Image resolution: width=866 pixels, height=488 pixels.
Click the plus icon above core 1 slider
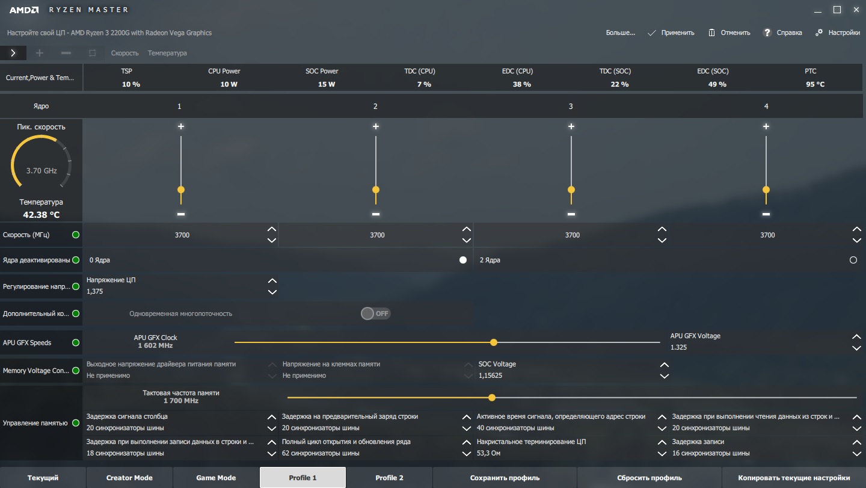[x=181, y=126]
